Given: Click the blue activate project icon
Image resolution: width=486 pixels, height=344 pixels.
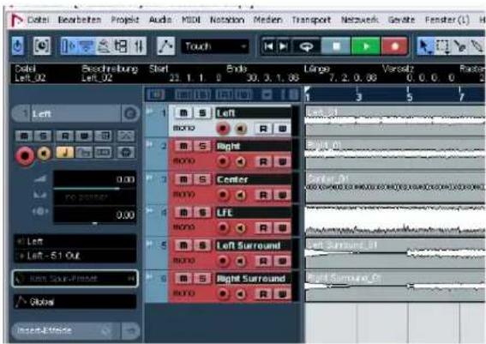Looking at the screenshot, I should [x=18, y=46].
